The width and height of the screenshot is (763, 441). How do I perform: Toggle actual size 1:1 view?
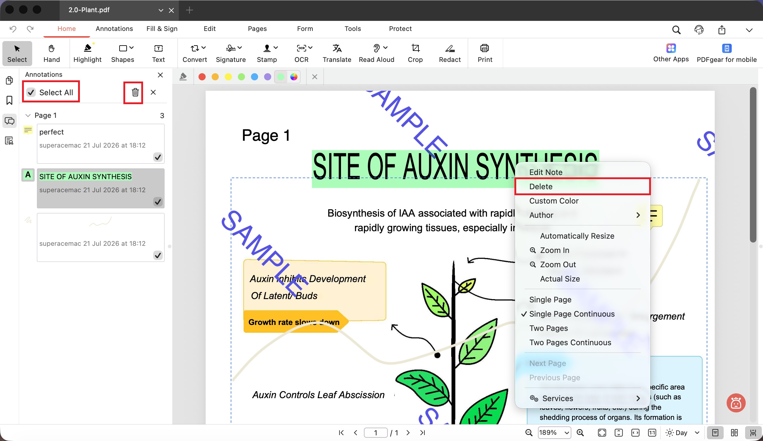click(x=652, y=433)
